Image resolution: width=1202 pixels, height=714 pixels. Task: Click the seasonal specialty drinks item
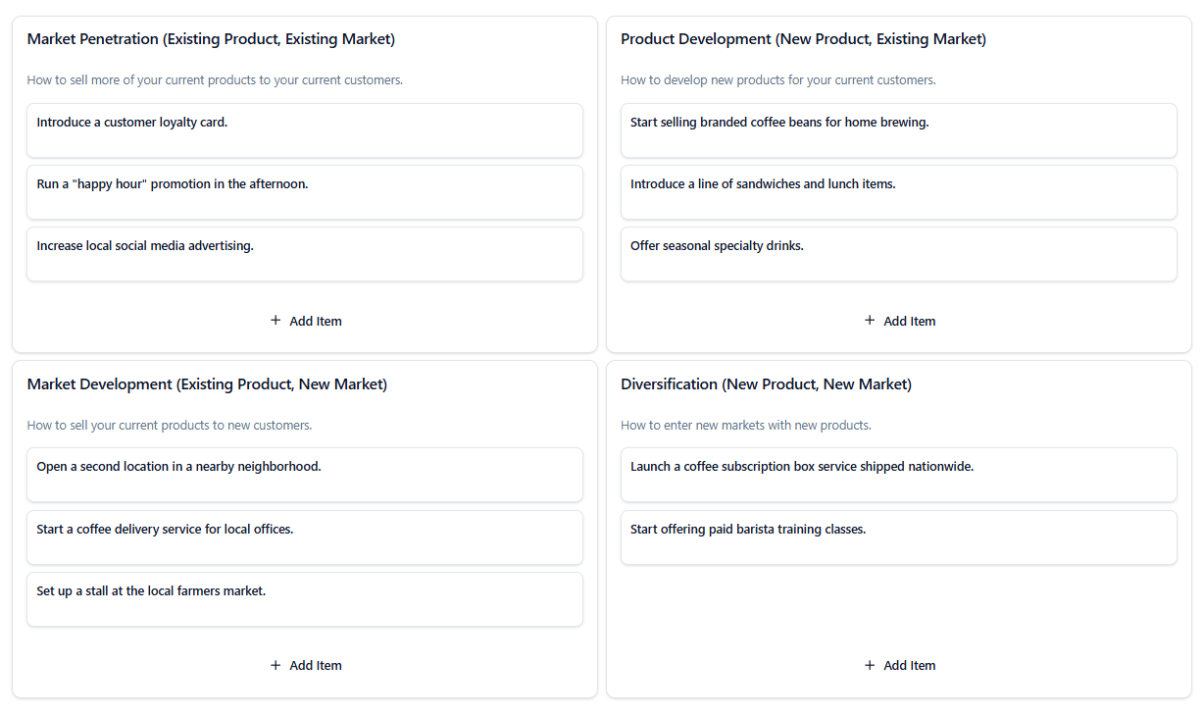tap(898, 253)
